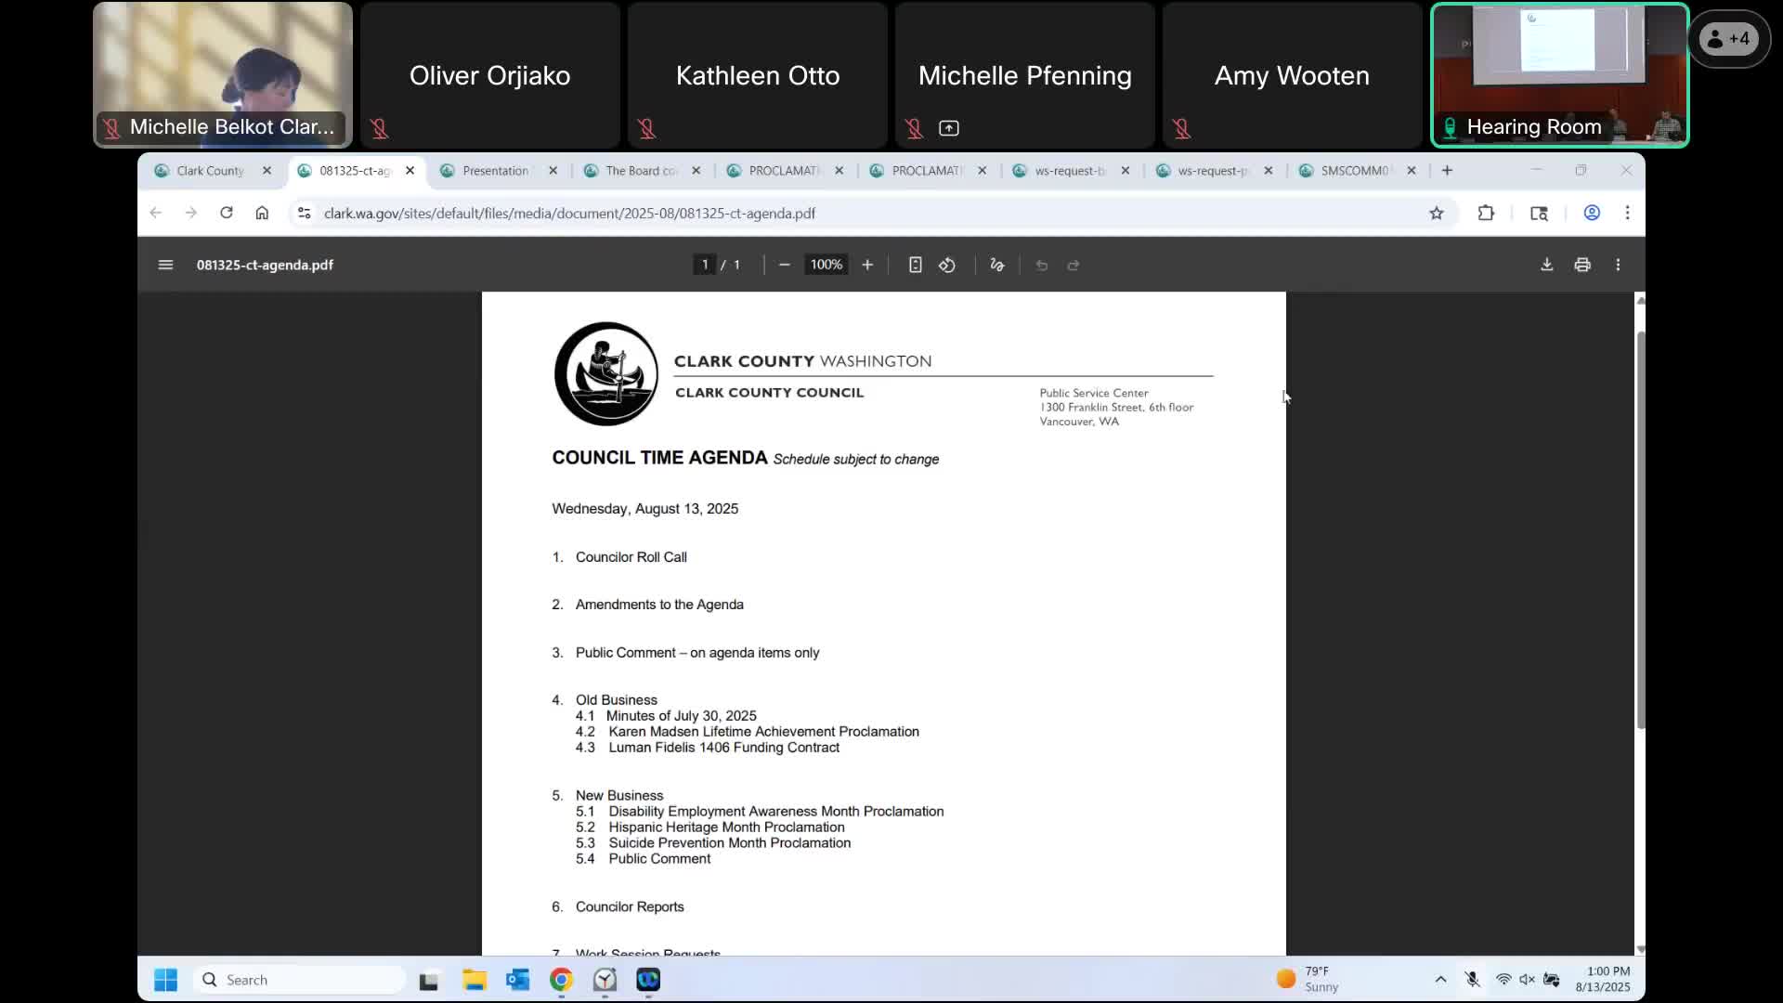
Task: Reload the current page
Action: click(226, 214)
